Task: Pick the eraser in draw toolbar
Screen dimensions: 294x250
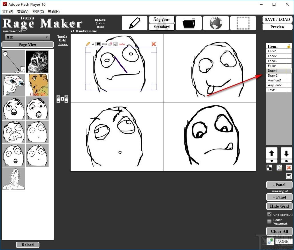Action: pos(110,44)
